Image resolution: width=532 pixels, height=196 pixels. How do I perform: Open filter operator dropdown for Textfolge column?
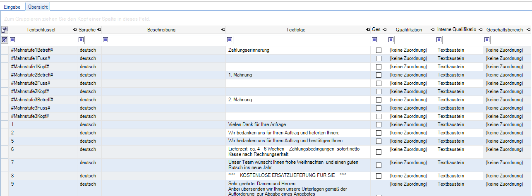point(230,40)
